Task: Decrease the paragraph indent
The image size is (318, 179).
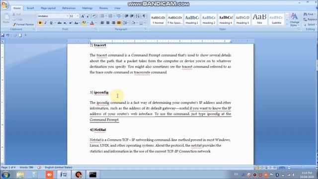Action: click(x=126, y=16)
